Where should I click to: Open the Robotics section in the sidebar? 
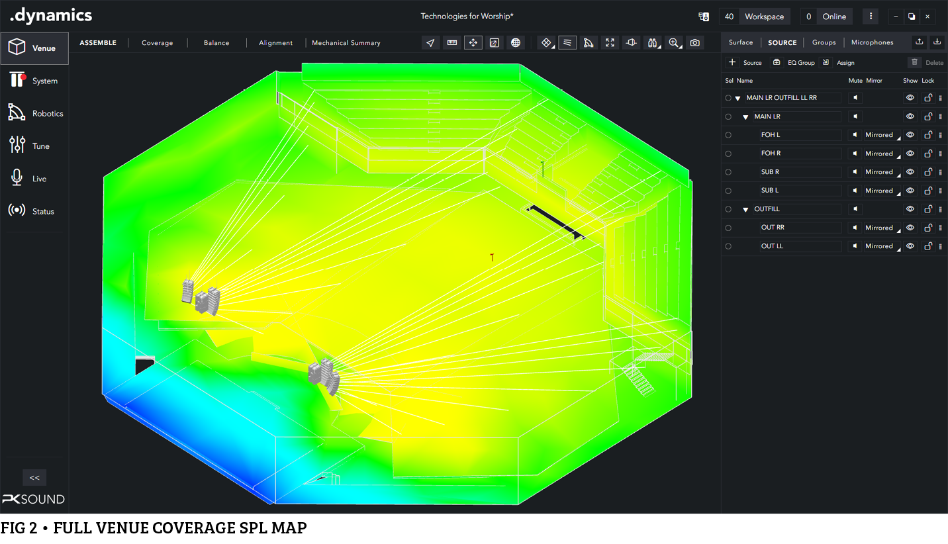tap(34, 113)
